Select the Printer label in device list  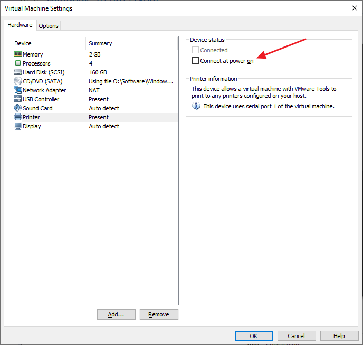(x=31, y=117)
